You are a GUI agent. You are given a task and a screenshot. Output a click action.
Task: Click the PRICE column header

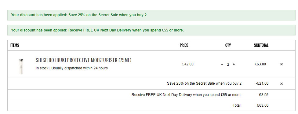pos(184,45)
